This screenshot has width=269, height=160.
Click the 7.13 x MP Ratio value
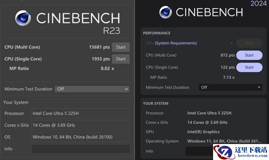229,77
